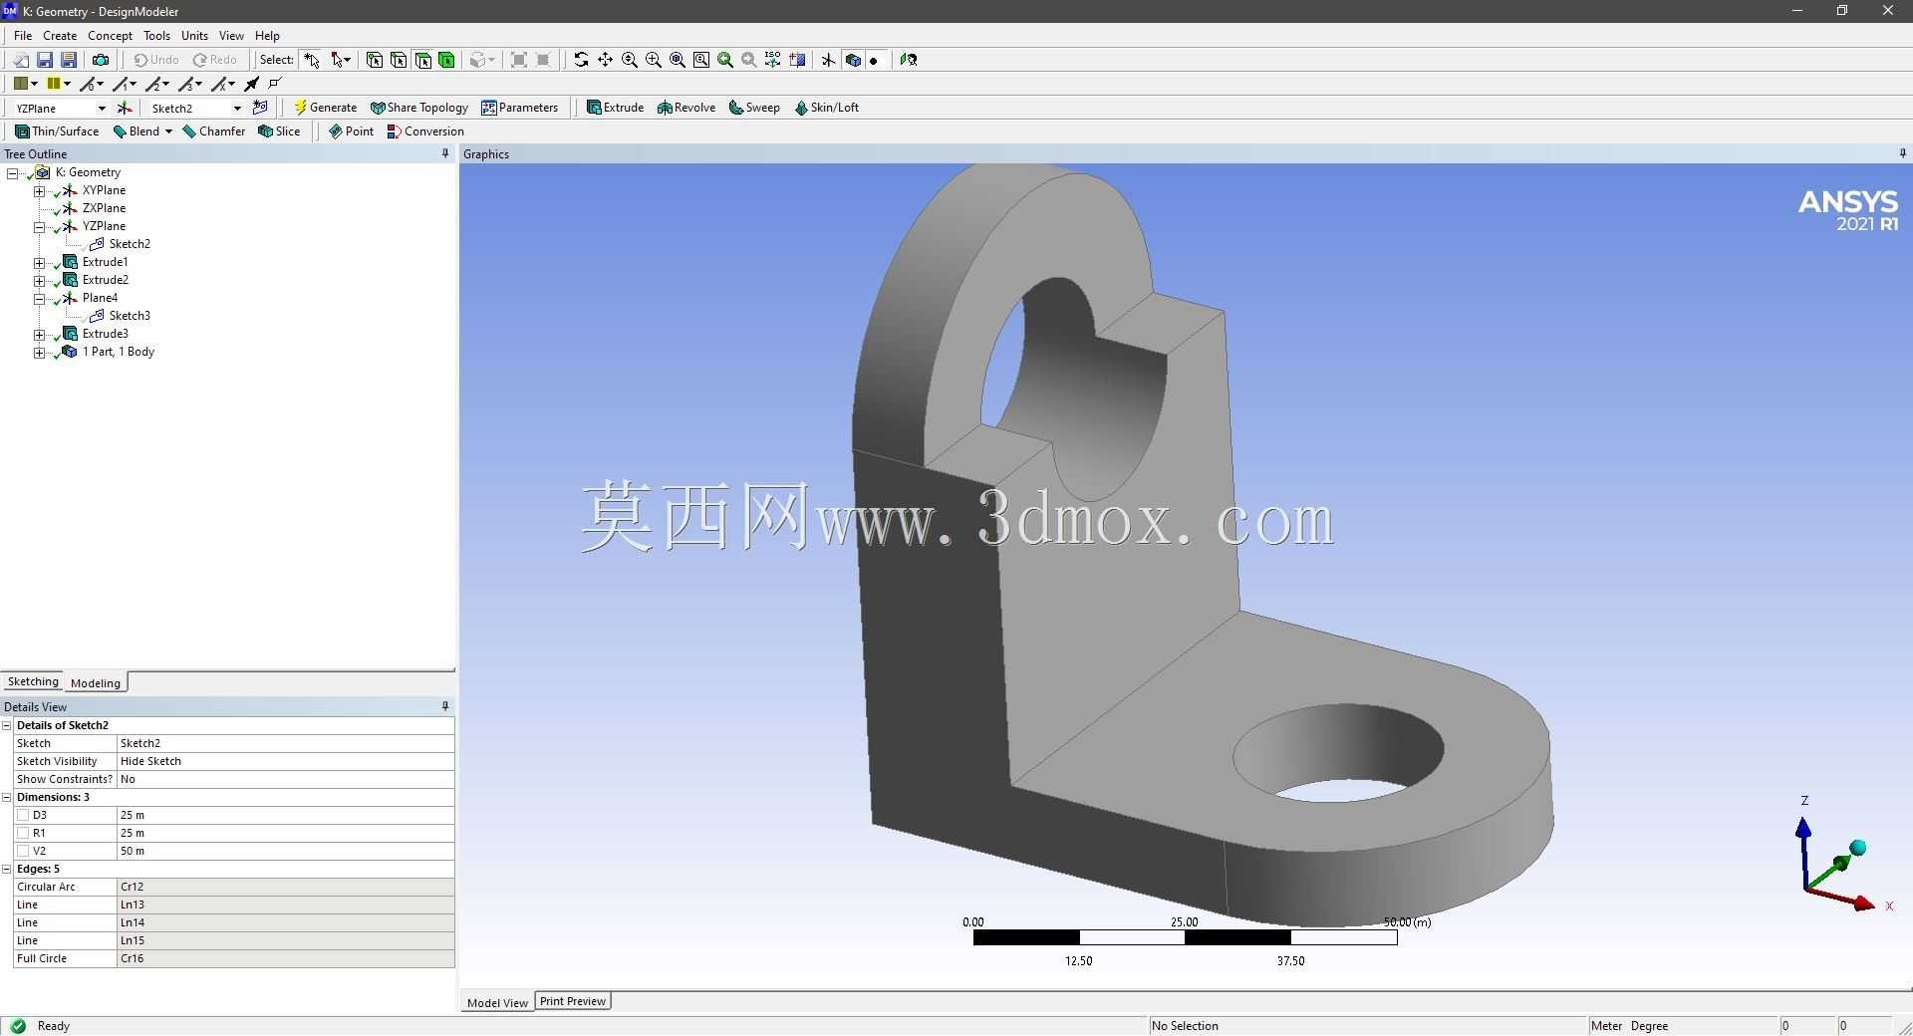Go to the Previous View green magnifier

pos(725,60)
